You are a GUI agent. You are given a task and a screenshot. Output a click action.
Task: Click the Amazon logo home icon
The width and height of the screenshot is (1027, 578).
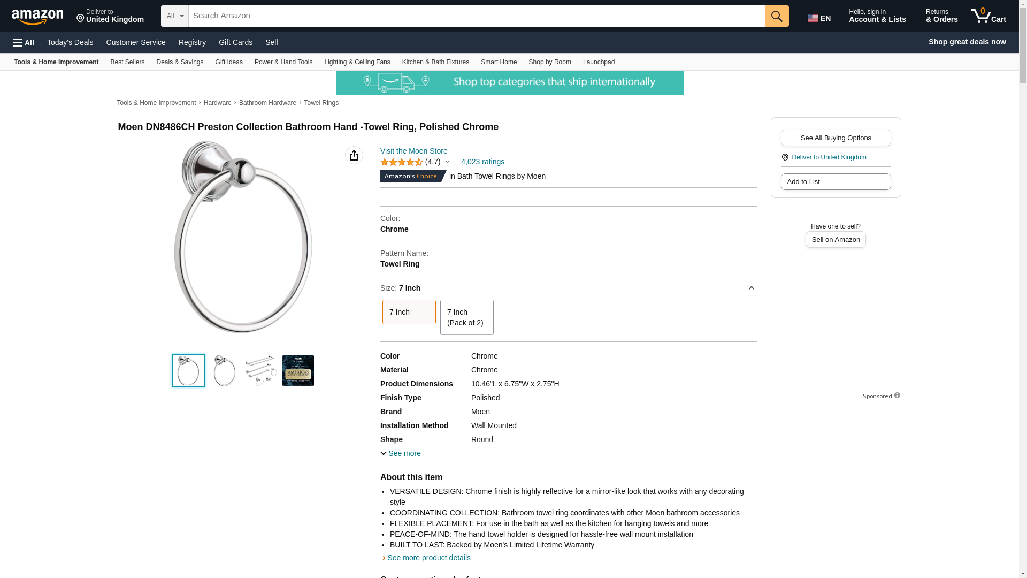click(x=37, y=17)
